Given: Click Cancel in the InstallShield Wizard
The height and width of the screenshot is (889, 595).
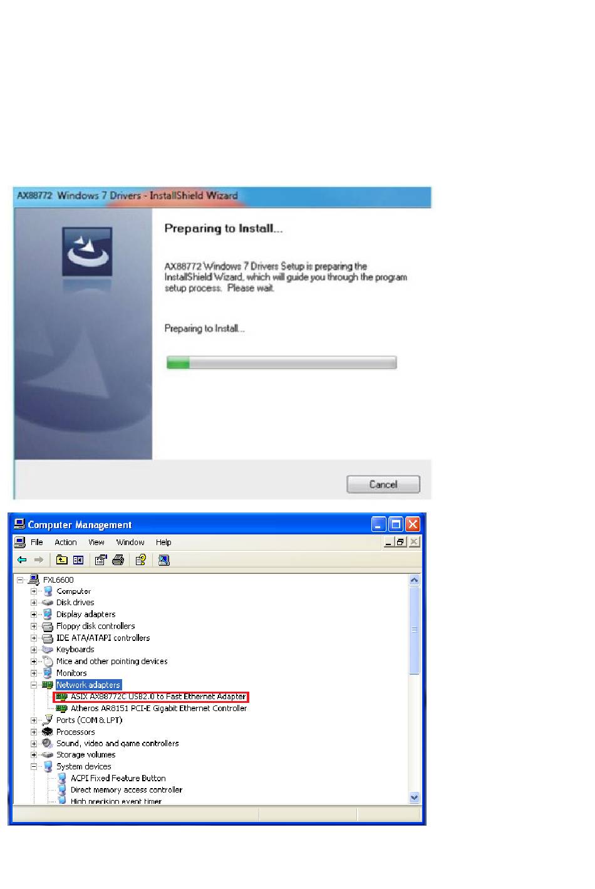Looking at the screenshot, I should click(383, 484).
